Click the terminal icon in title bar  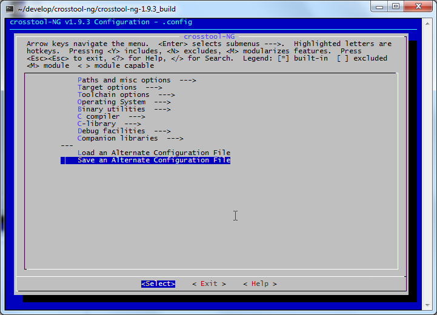(10, 9)
